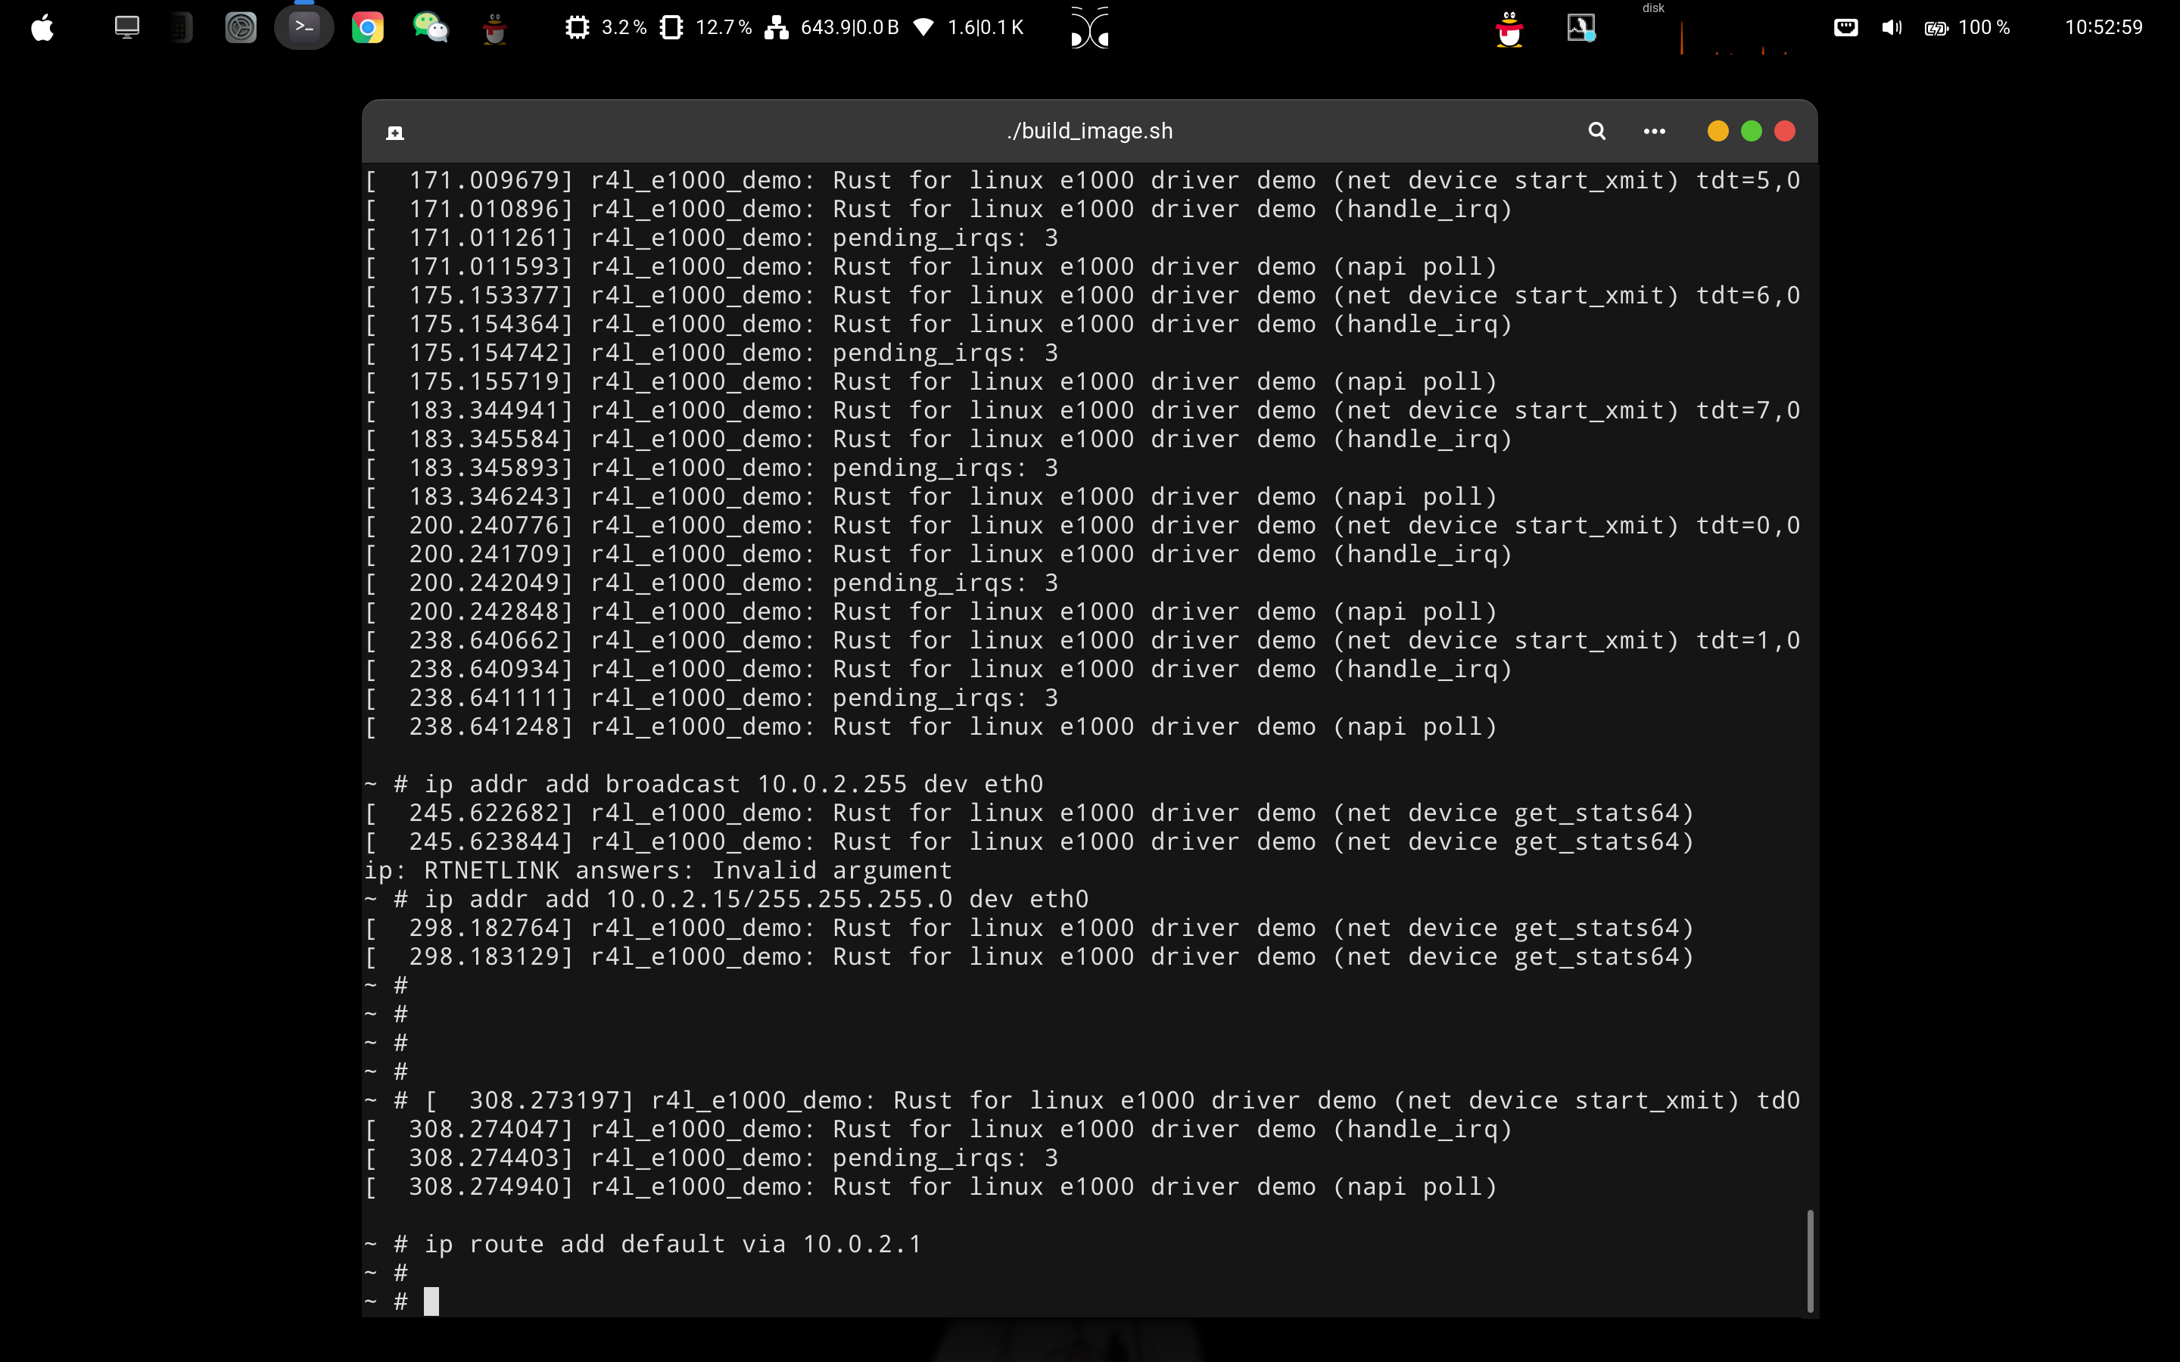Open the three-dots terminal options menu
The width and height of the screenshot is (2180, 1362).
(x=1654, y=132)
